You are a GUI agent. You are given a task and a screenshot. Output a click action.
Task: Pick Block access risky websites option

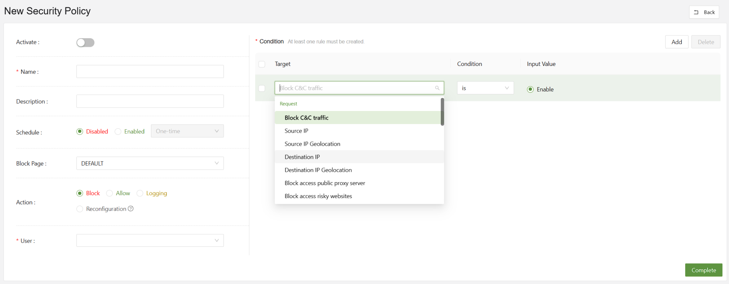point(318,196)
